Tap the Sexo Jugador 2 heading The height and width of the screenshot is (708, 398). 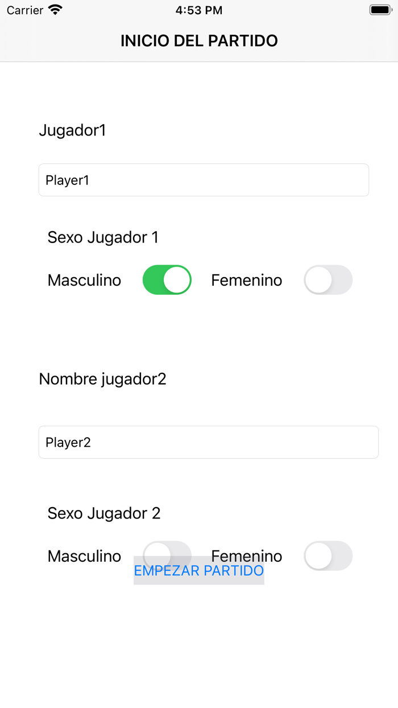pyautogui.click(x=104, y=513)
